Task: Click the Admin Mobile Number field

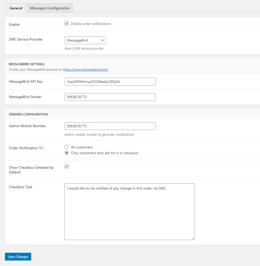Action: [x=110, y=126]
